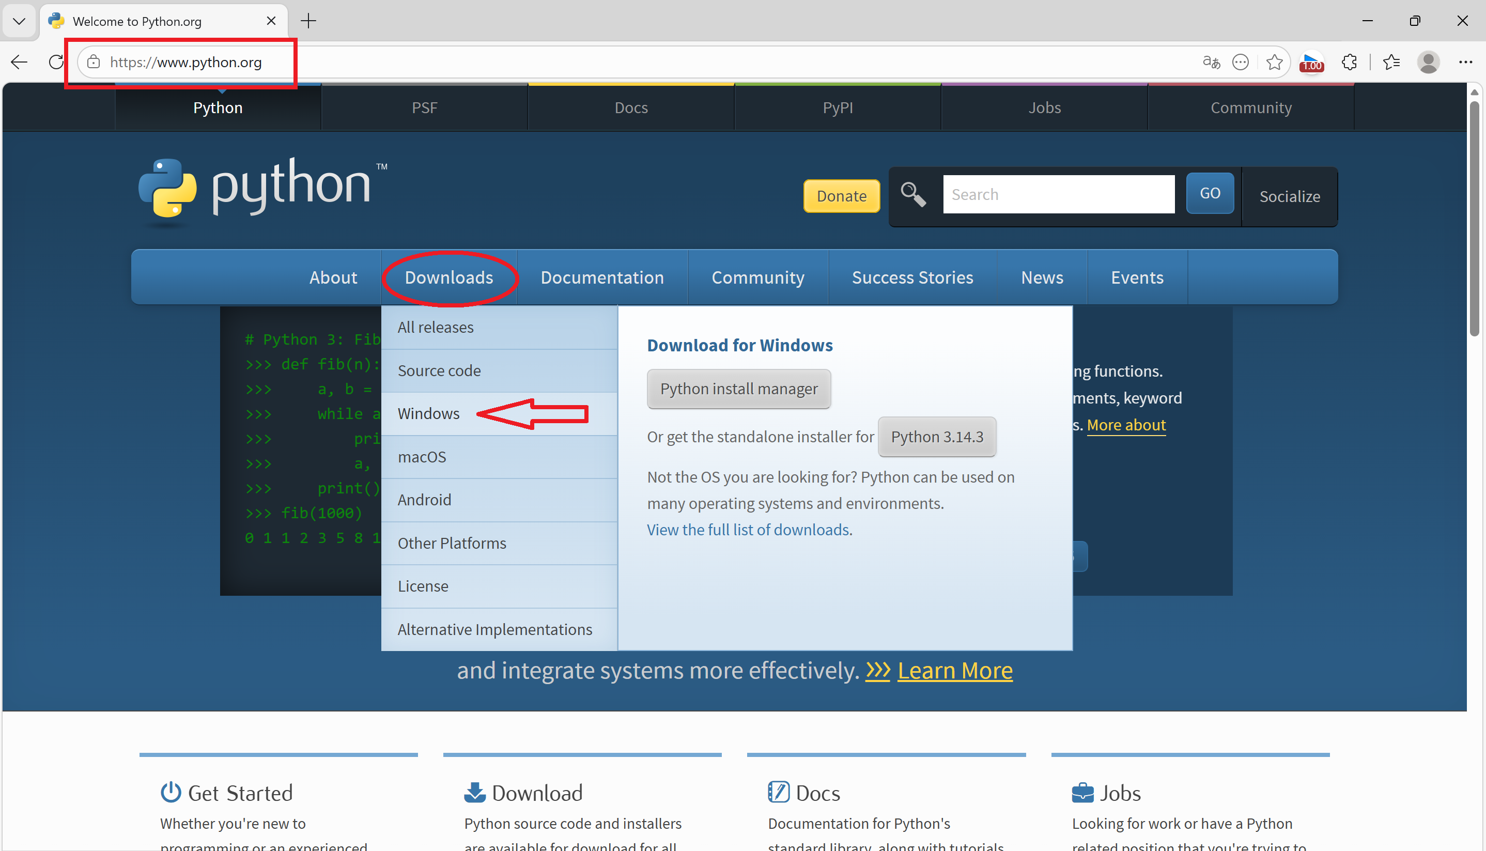Screen dimensions: 1486x851
Task: Click the More about link
Action: click(x=1126, y=425)
